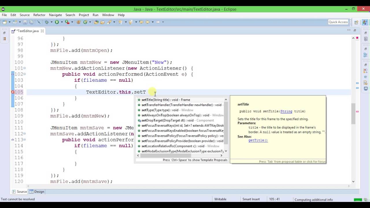The width and height of the screenshot is (370, 208).
Task: Open the Navigate menu
Action: tap(55, 15)
